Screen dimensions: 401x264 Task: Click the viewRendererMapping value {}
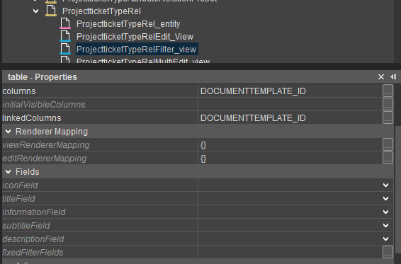[x=203, y=145]
